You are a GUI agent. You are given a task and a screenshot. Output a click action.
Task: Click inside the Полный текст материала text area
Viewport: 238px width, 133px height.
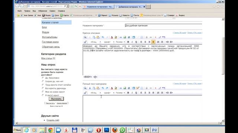point(142,109)
